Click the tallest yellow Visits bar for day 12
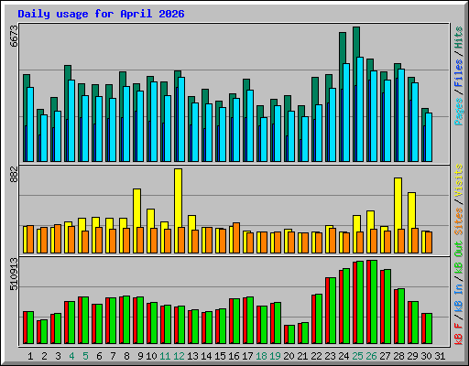The image size is (469, 366). (x=179, y=198)
